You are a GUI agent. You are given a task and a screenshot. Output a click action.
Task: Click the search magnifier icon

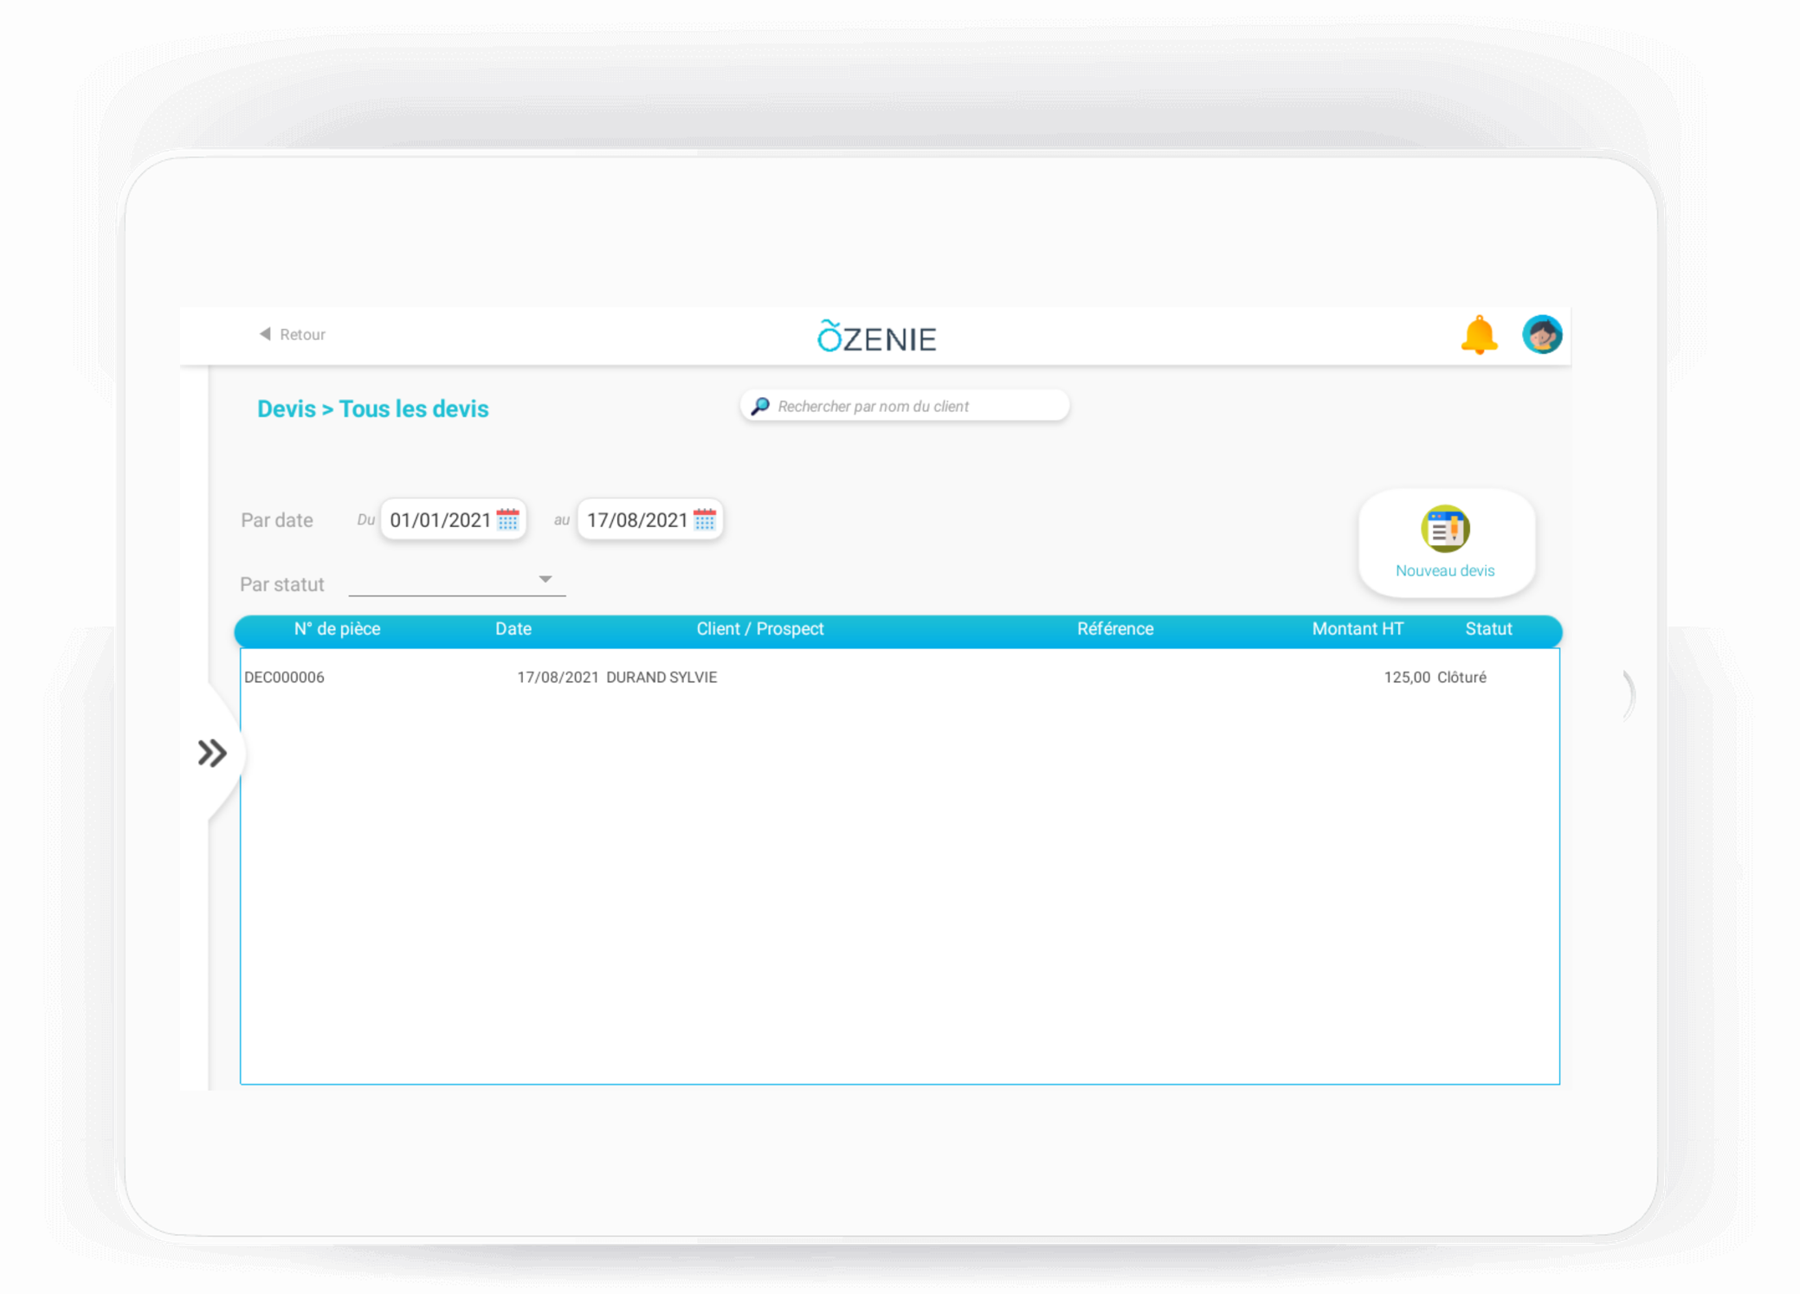tap(760, 406)
